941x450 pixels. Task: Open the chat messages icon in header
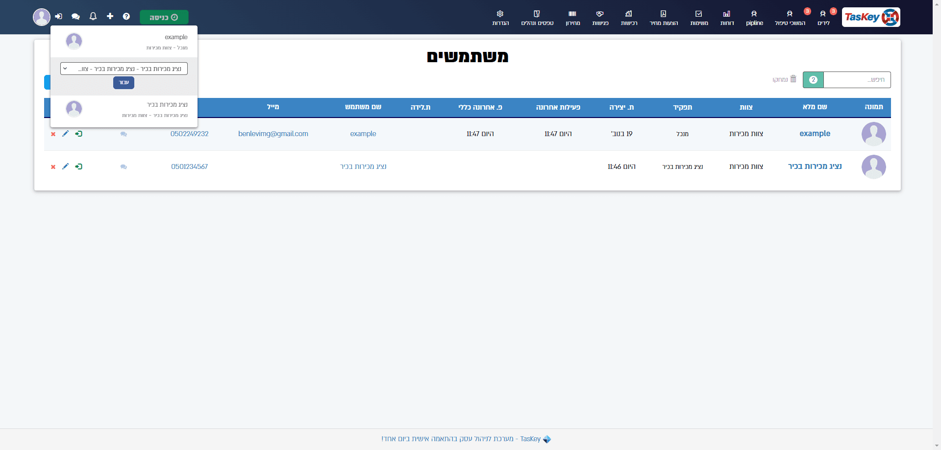click(x=75, y=17)
